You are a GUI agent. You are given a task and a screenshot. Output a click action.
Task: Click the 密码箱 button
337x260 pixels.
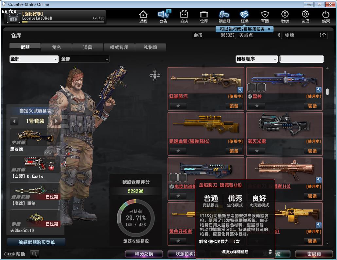[x=314, y=254]
